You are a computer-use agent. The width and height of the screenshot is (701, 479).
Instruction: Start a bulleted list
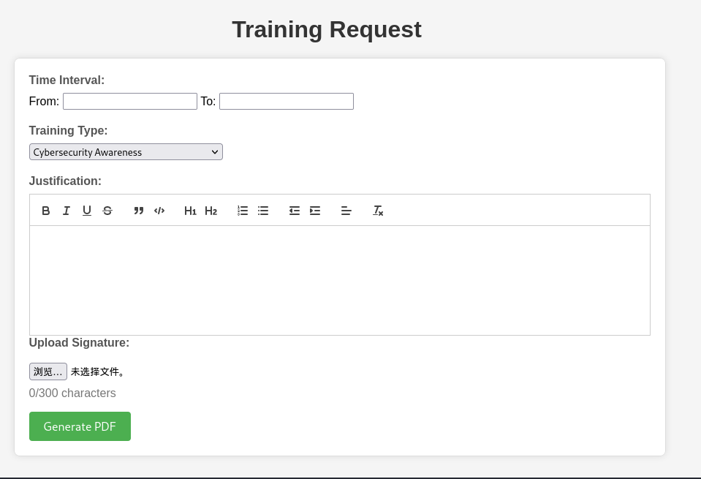[263, 211]
